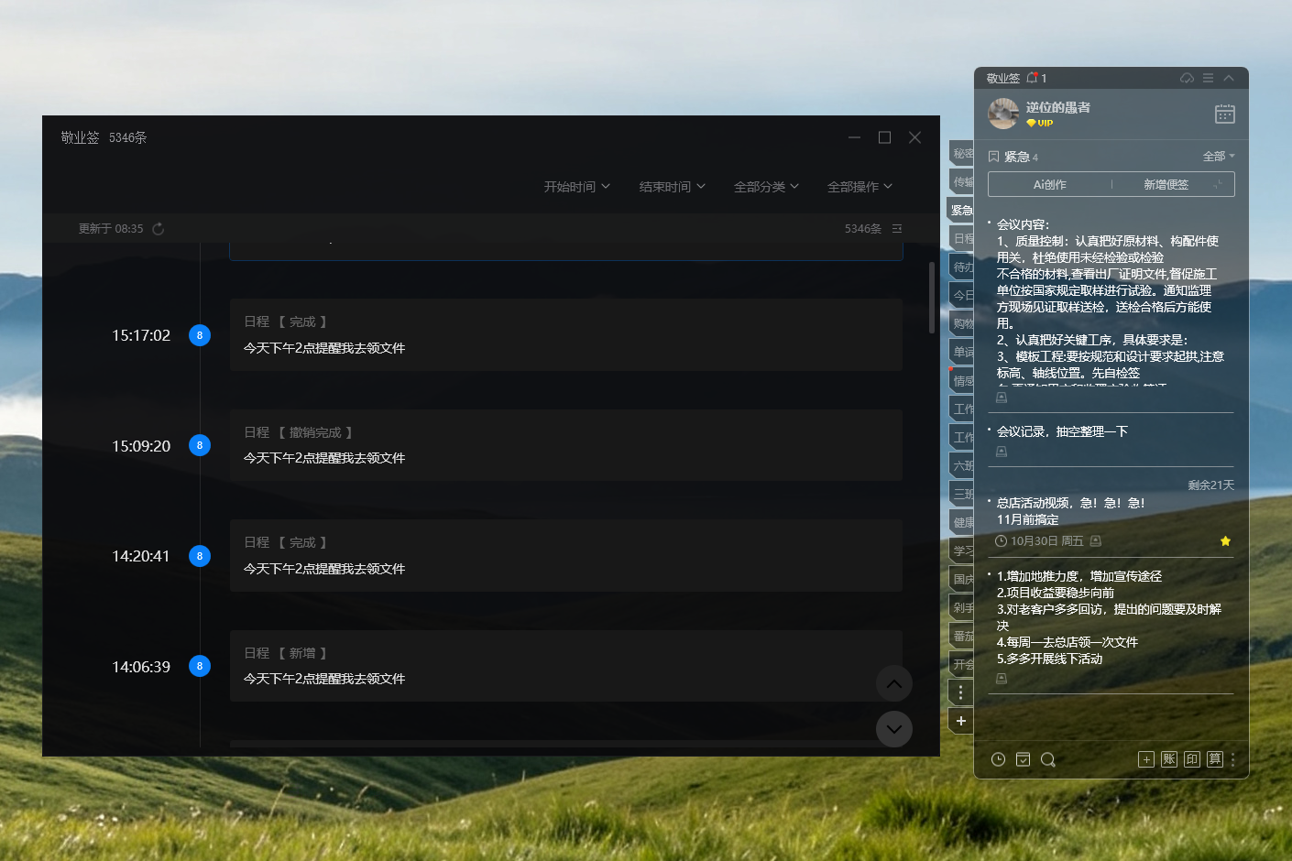Click the 印 icon in bottom toolbar
This screenshot has width=1292, height=861.
coord(1192,759)
